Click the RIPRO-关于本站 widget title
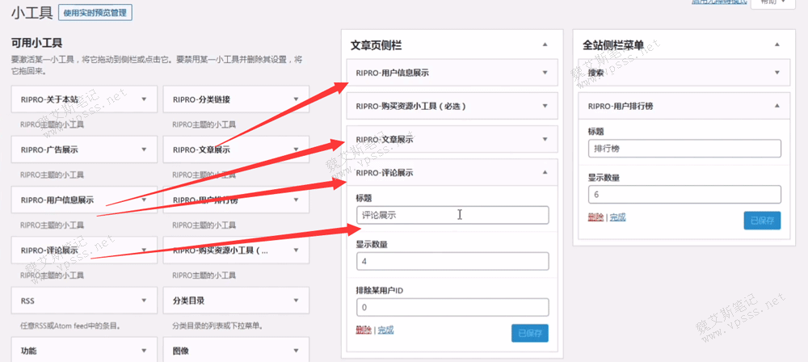808x362 pixels. [x=50, y=99]
